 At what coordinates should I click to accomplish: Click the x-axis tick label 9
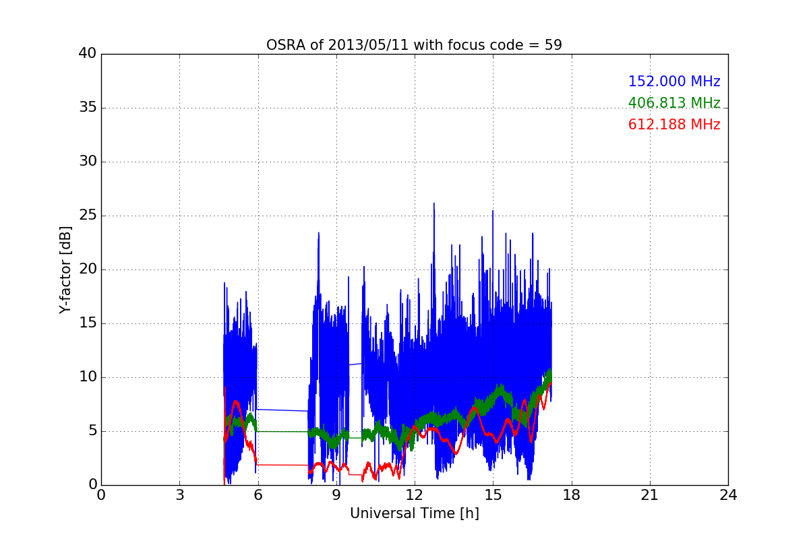(x=336, y=495)
